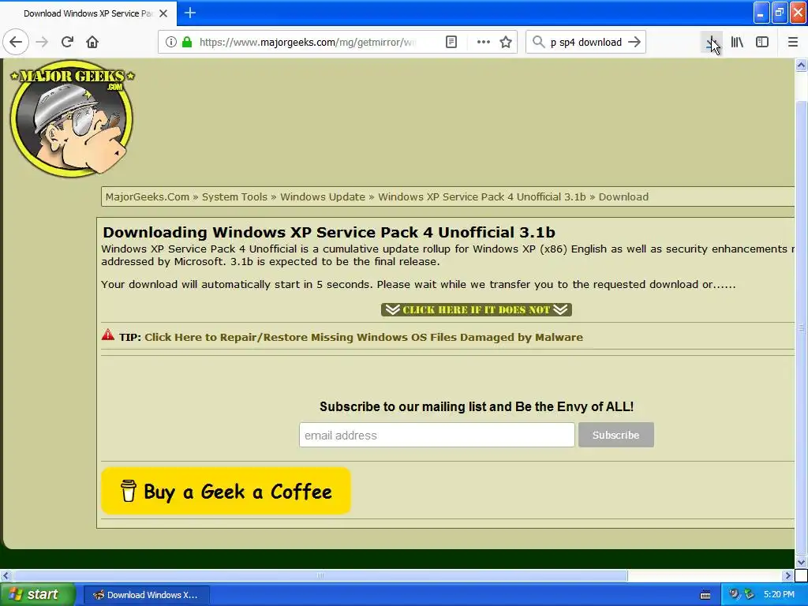Open the Library toolbar button

tap(737, 42)
